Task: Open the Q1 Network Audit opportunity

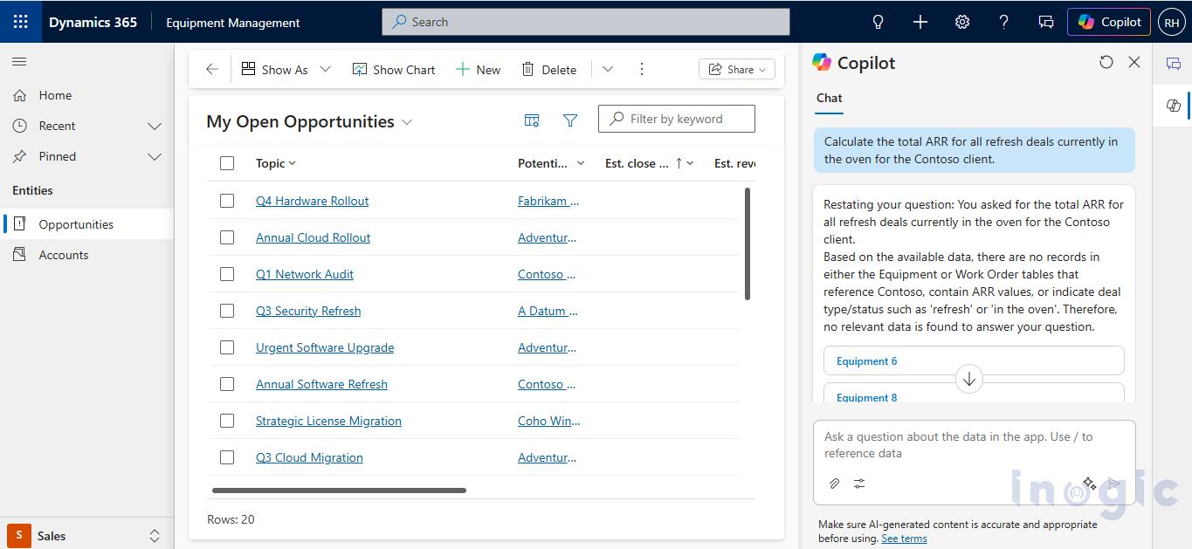Action: click(x=304, y=274)
